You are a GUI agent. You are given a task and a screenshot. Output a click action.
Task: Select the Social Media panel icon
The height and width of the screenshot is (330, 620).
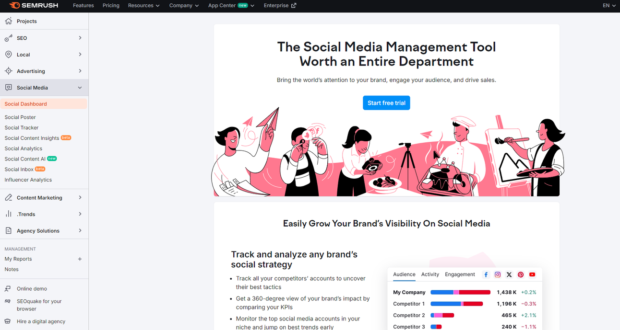pos(8,87)
